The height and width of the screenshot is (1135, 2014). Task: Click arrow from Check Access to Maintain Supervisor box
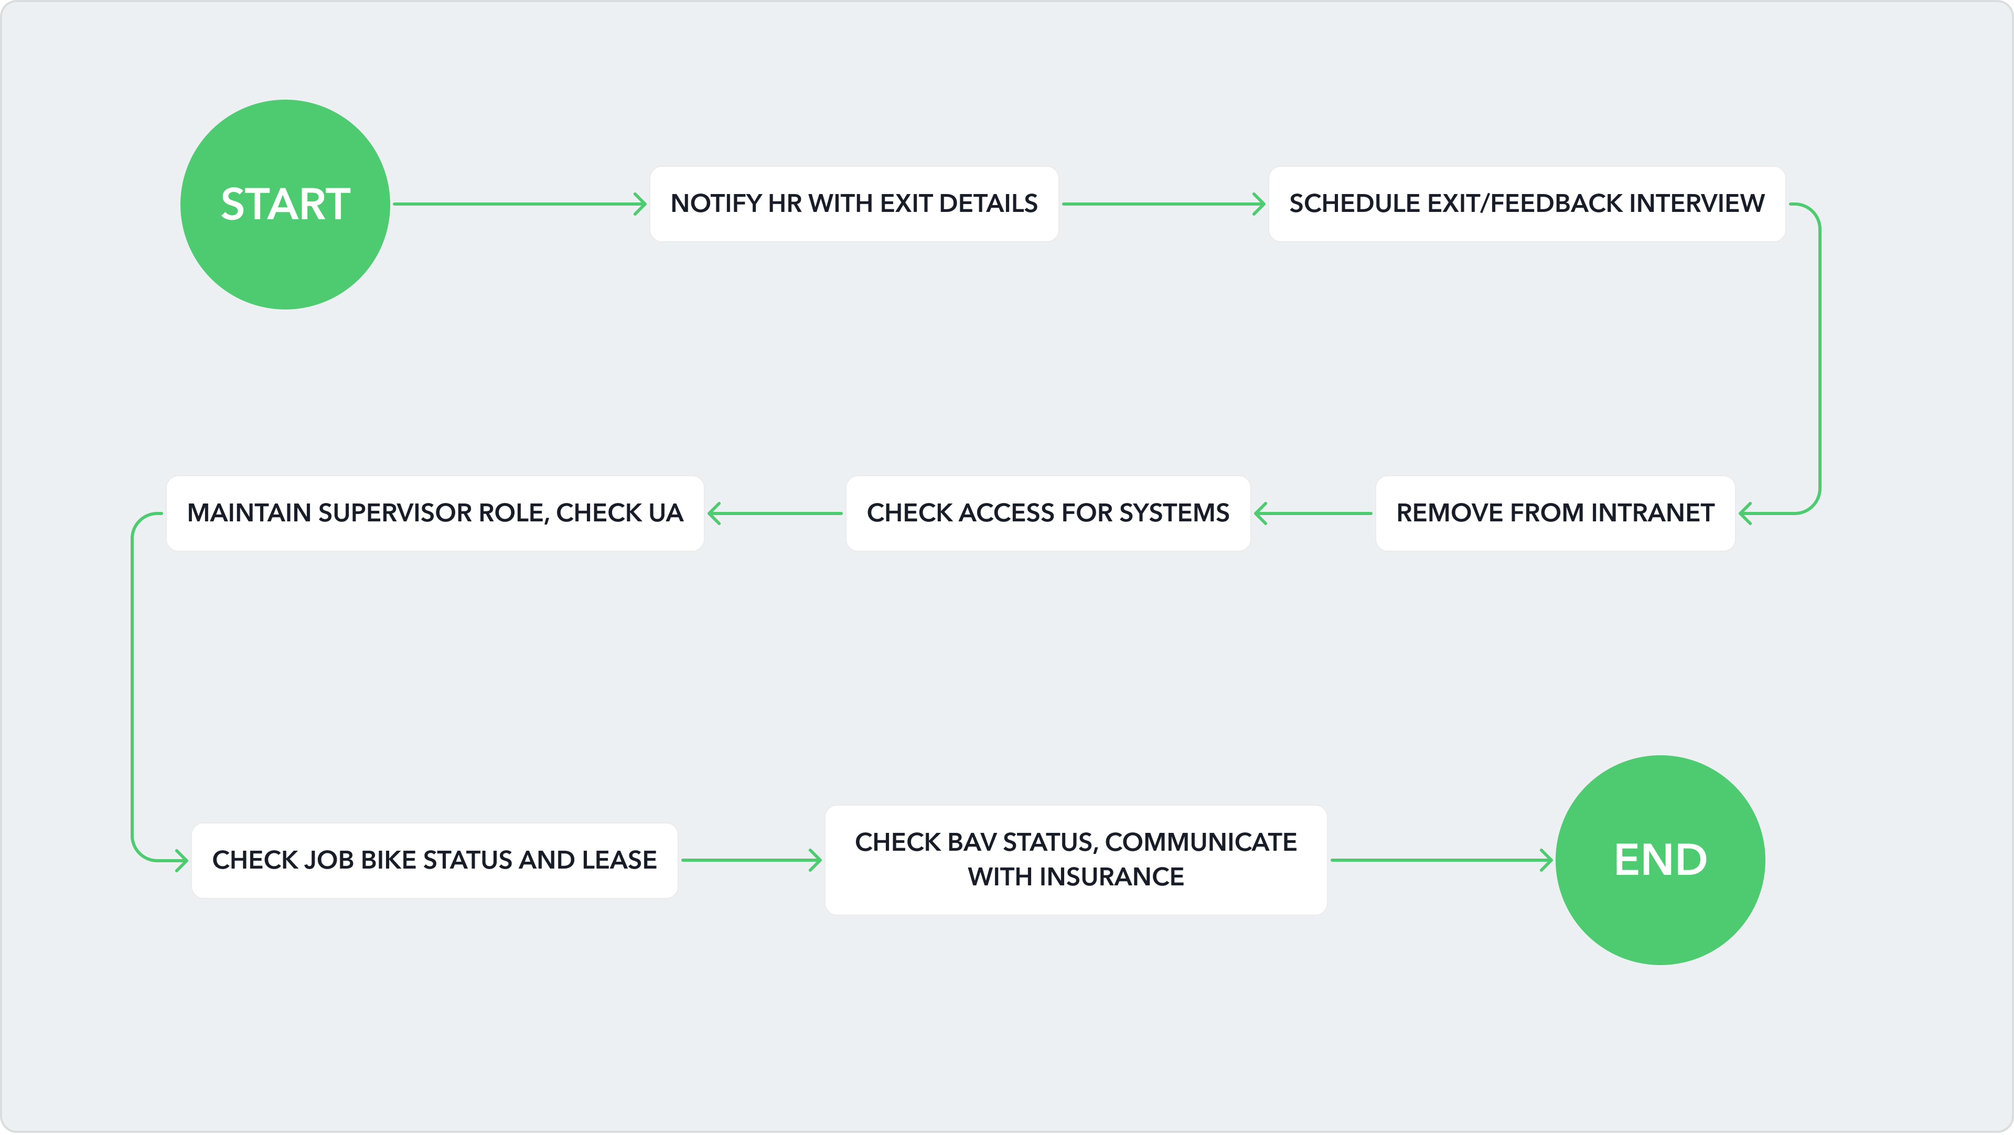tap(774, 513)
